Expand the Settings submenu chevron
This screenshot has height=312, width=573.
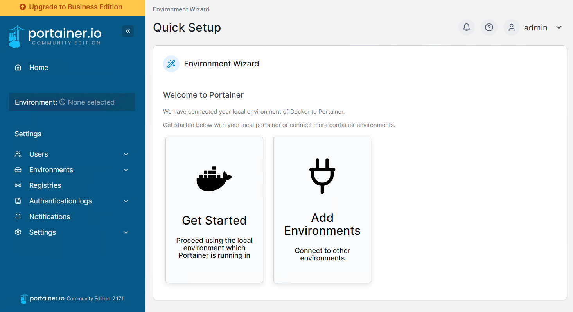coord(126,232)
